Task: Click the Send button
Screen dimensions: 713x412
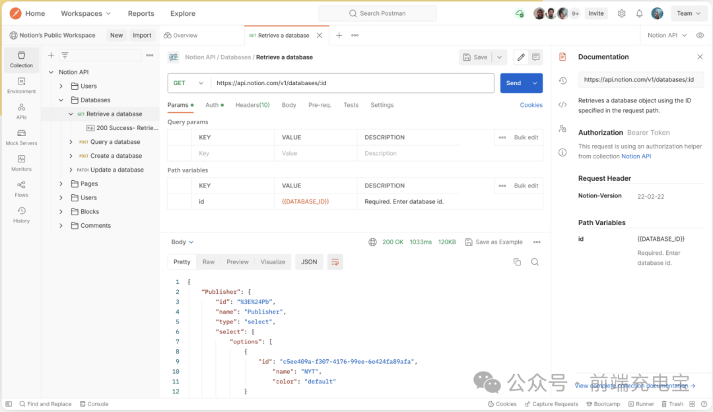Action: 514,83
